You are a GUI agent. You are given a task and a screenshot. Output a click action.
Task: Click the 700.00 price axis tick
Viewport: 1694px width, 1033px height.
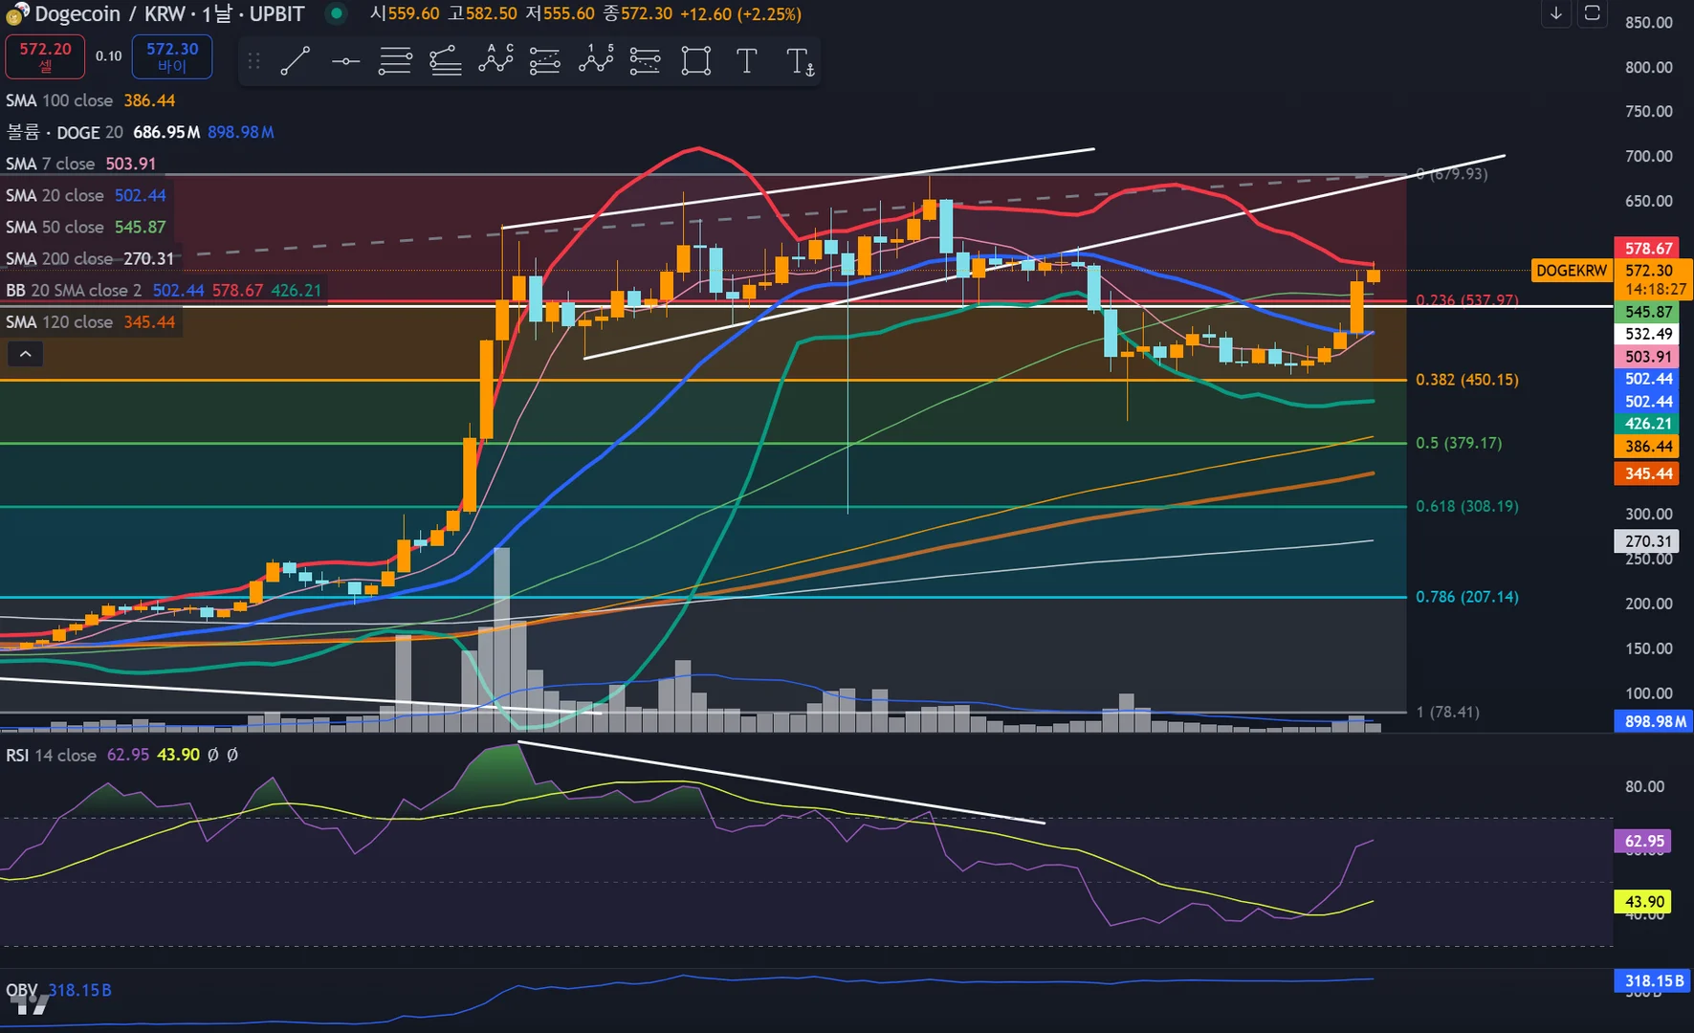pyautogui.click(x=1648, y=156)
